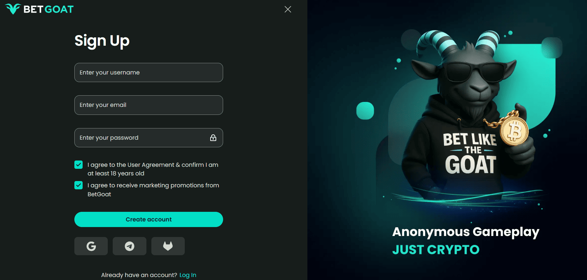Click the 'Sign Up' heading
This screenshot has height=280, width=587.
coord(102,41)
